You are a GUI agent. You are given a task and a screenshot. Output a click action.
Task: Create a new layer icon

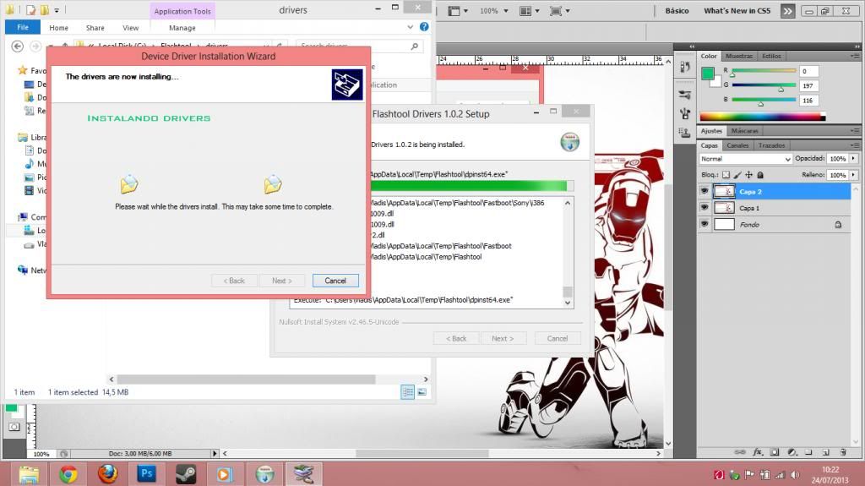point(826,451)
